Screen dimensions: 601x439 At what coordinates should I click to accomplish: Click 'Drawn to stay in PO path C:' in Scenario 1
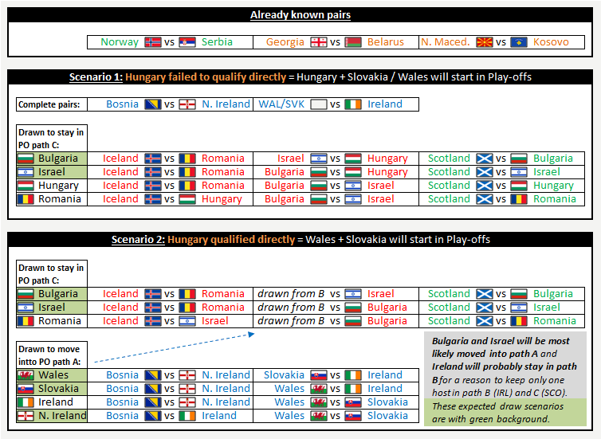(x=52, y=139)
